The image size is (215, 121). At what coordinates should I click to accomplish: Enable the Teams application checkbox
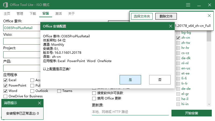tap(59, 91)
